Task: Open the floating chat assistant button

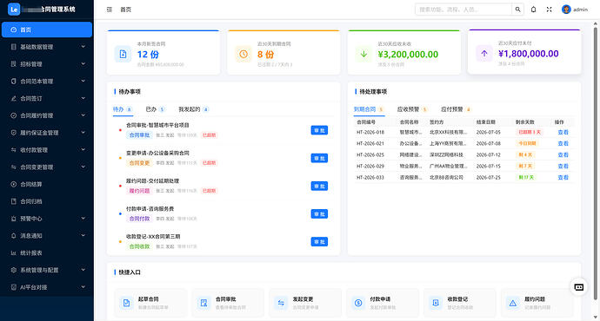Action: click(579, 287)
